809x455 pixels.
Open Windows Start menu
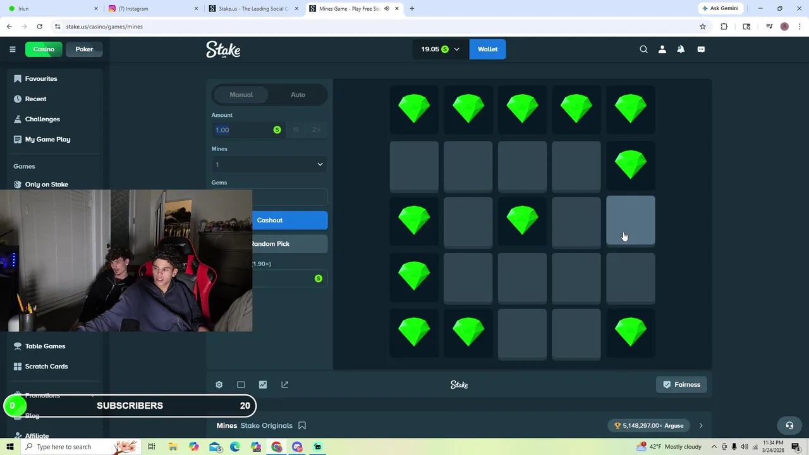pyautogui.click(x=10, y=447)
